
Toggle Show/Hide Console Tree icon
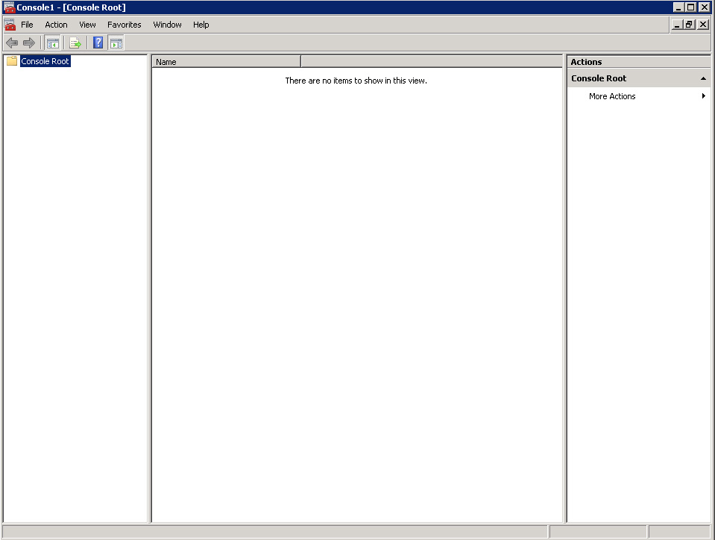coord(53,43)
